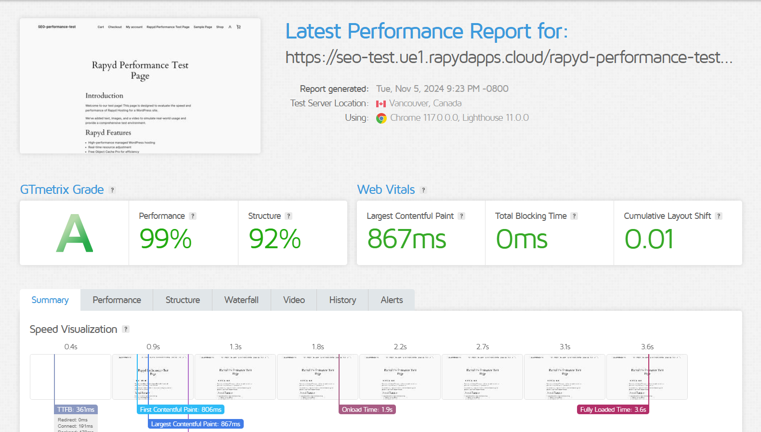The height and width of the screenshot is (432, 761).
Task: Click the 99% Performance score
Action: click(x=166, y=239)
